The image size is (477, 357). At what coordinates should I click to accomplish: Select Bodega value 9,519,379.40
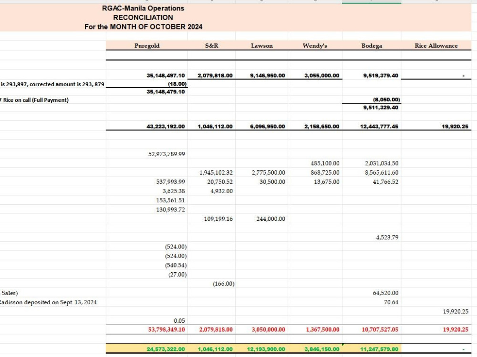[x=381, y=76]
